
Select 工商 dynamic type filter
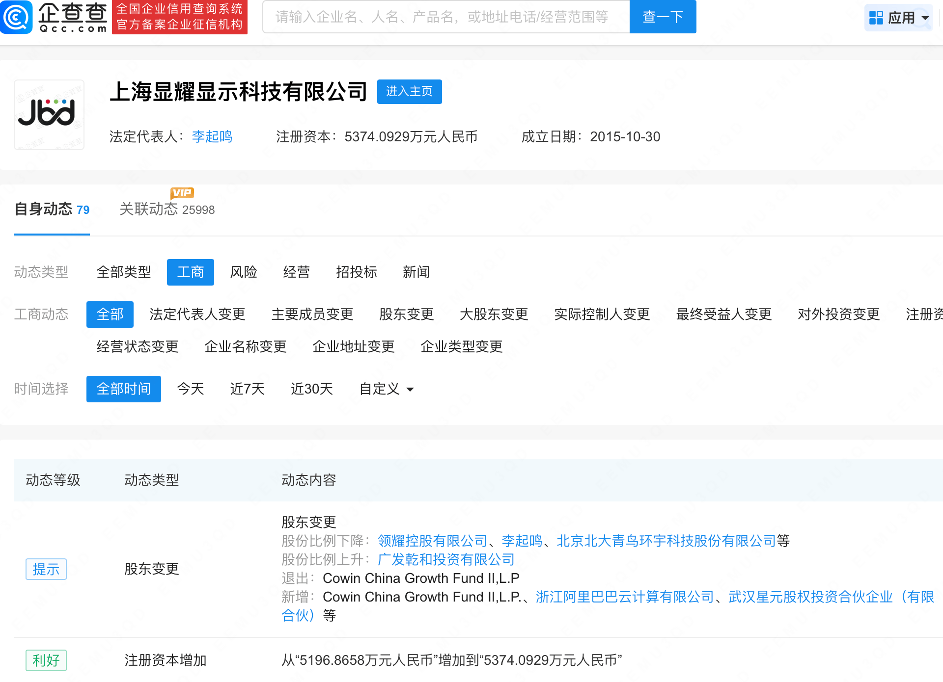(190, 272)
